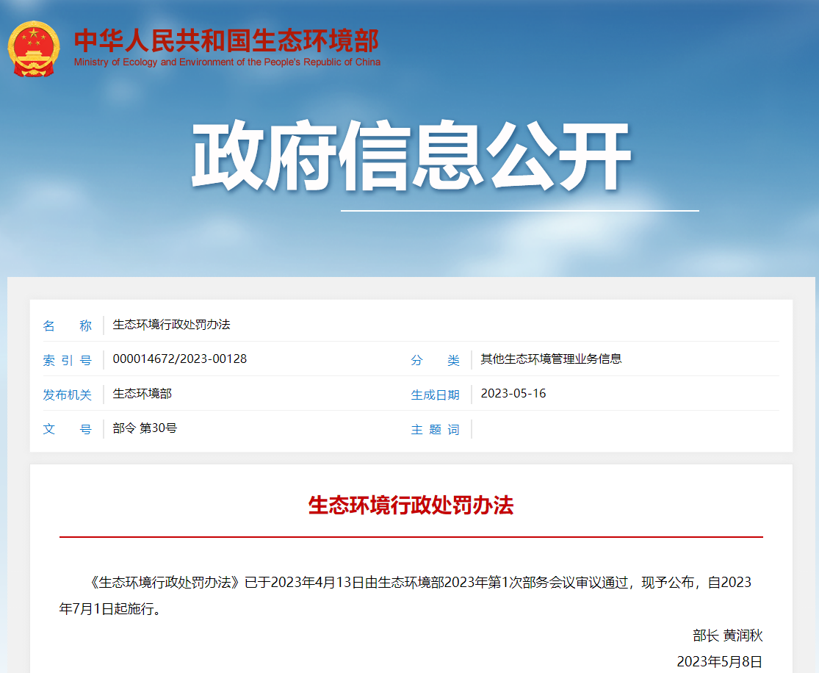This screenshot has width=819, height=673.
Task: Click the generated date 2023-05-16
Action: (513, 394)
